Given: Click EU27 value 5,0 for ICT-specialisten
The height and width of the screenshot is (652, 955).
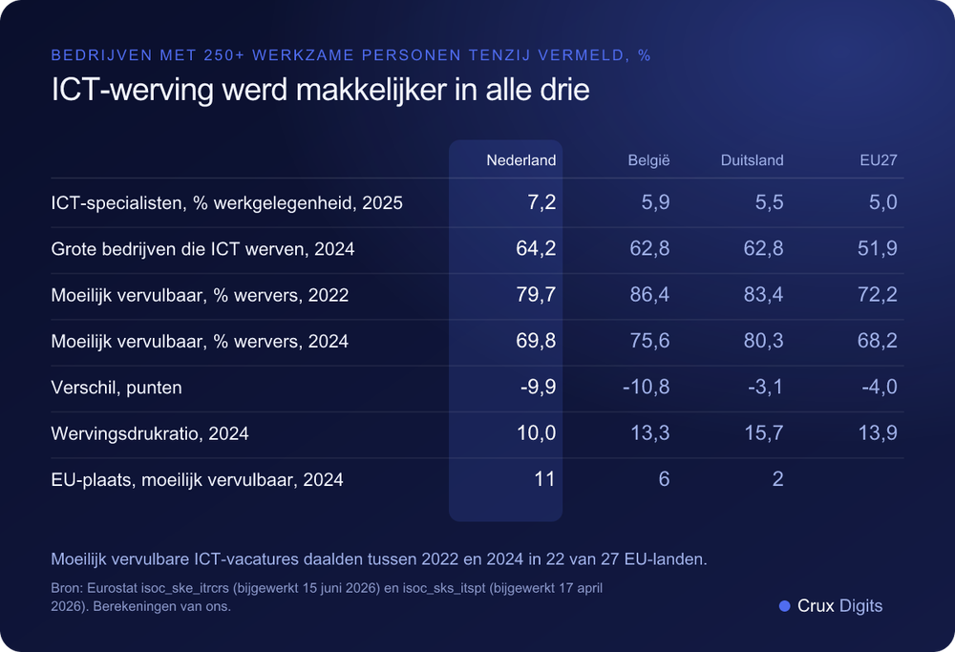Looking at the screenshot, I should [x=883, y=202].
